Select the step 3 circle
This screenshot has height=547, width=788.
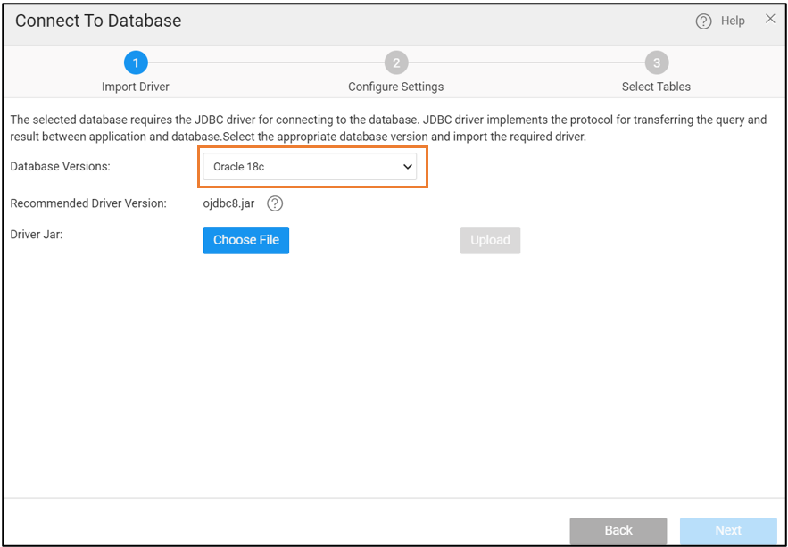[656, 62]
